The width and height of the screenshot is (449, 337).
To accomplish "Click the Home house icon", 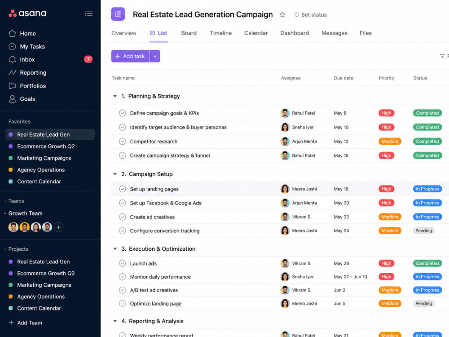I will click(12, 34).
